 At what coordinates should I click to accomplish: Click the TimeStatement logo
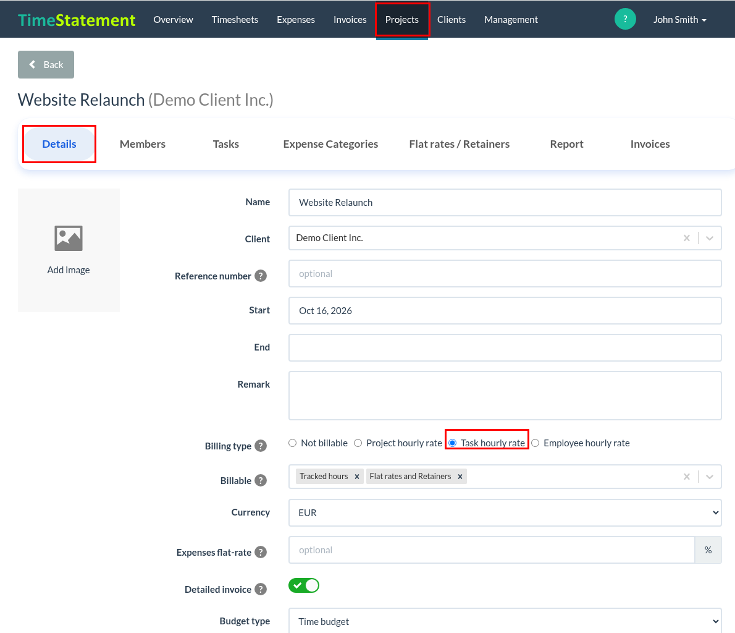tap(77, 20)
